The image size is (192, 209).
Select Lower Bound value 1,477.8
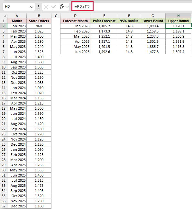pos(153,52)
